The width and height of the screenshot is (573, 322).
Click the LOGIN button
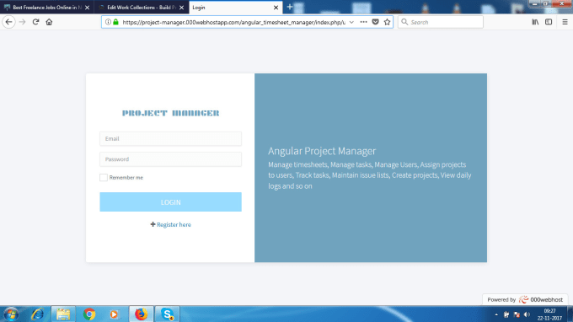pyautogui.click(x=171, y=201)
